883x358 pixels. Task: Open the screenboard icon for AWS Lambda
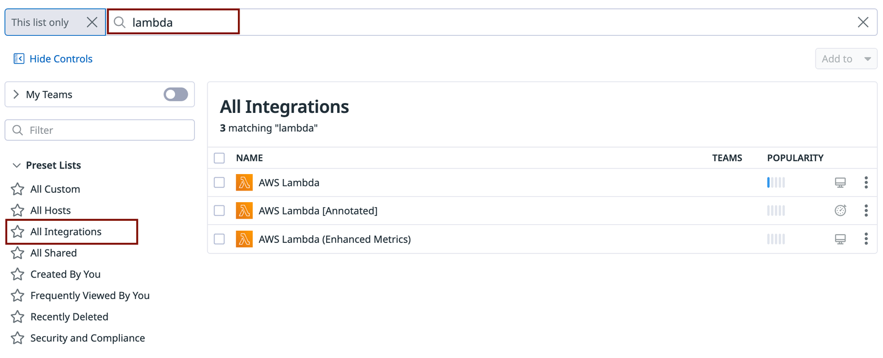pos(840,182)
